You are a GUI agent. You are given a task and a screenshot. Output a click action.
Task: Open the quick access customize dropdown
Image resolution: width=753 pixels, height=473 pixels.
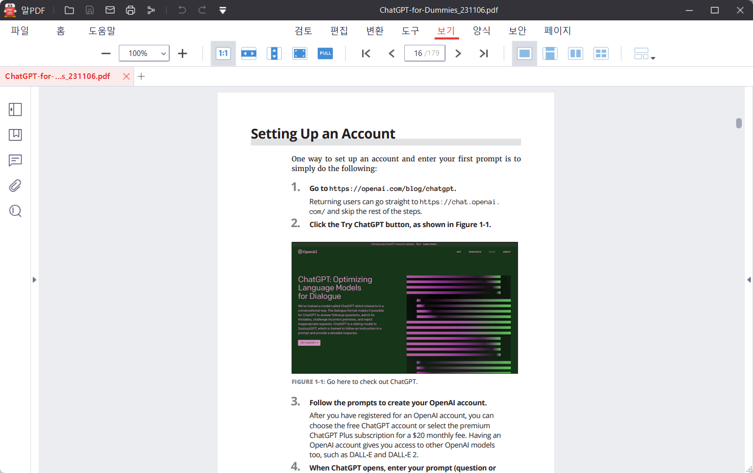(223, 10)
